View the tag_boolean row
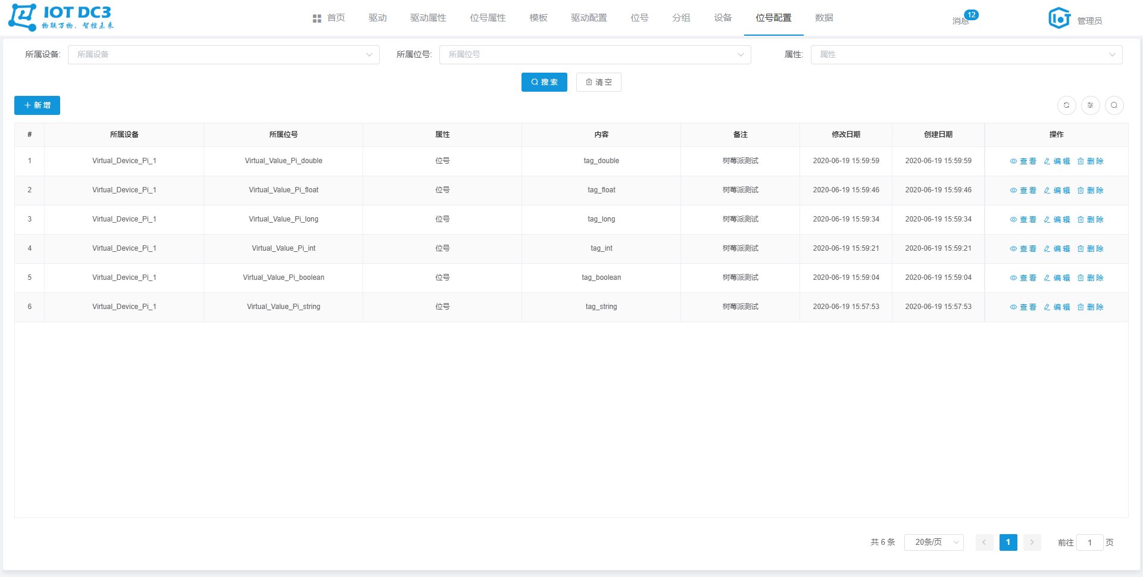Viewport: 1143px width, 577px height. pyautogui.click(x=1023, y=278)
